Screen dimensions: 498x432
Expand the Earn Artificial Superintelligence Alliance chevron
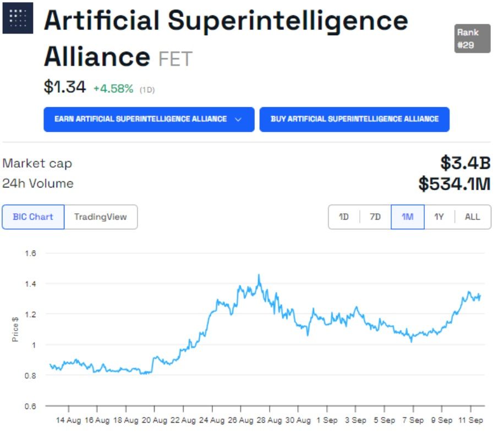tap(238, 119)
